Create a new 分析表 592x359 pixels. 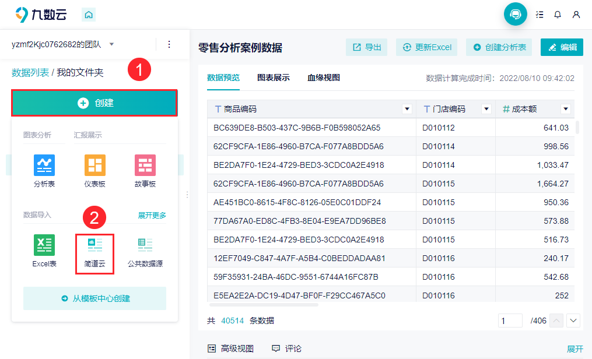tap(44, 171)
